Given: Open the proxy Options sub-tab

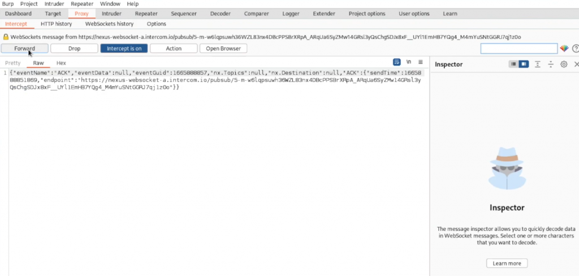Looking at the screenshot, I should click(x=156, y=24).
